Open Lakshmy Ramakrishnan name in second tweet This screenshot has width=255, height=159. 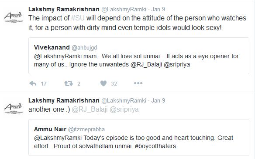coord(64,100)
